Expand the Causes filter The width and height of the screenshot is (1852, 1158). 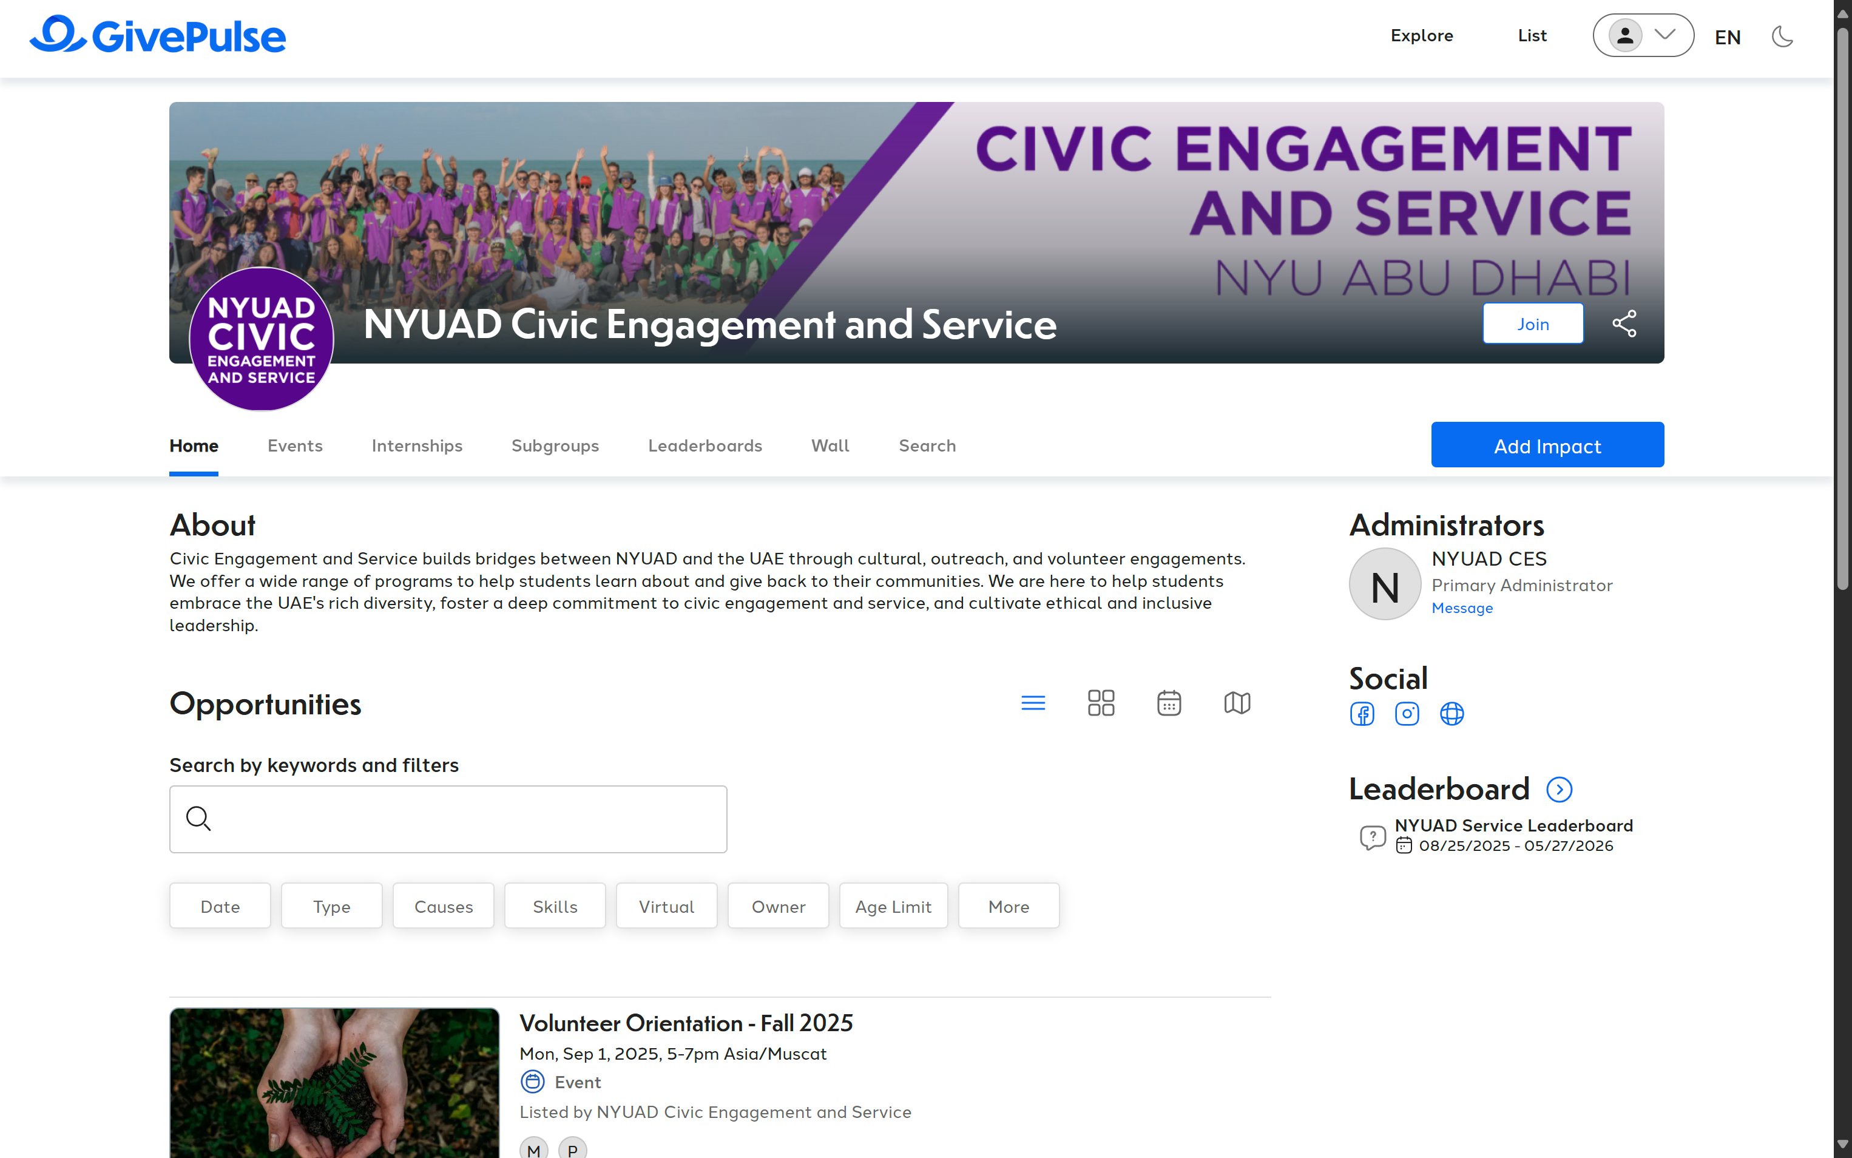pyautogui.click(x=444, y=906)
